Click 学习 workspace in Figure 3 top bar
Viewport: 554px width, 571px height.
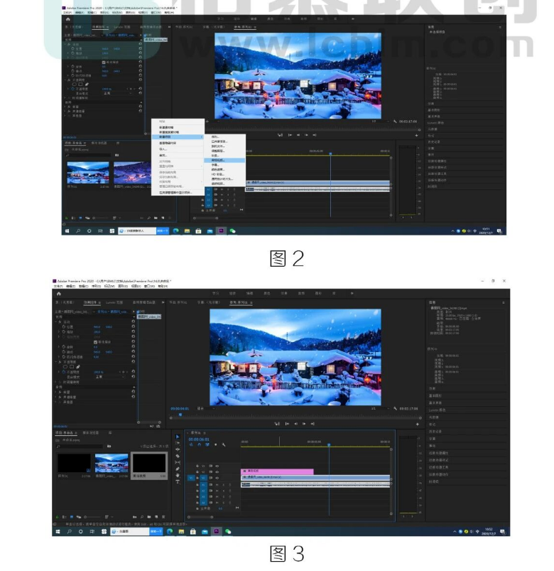tap(216, 294)
